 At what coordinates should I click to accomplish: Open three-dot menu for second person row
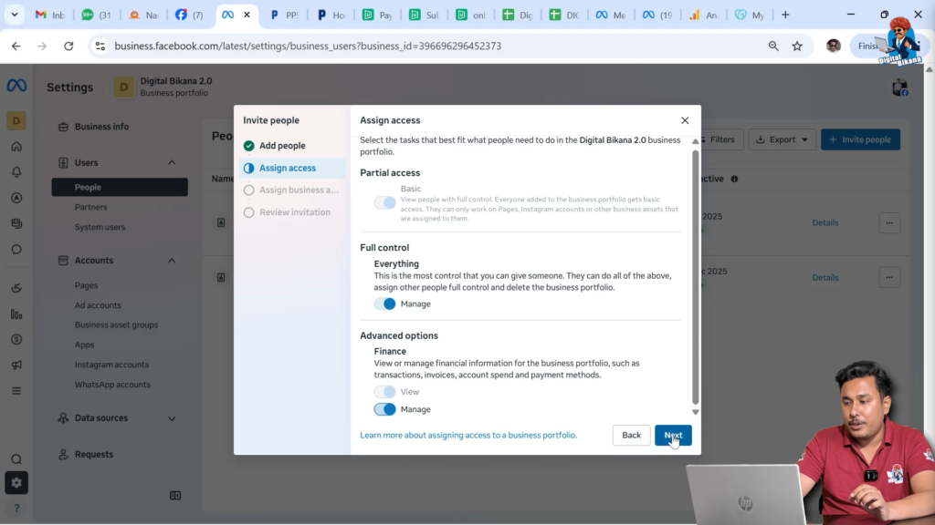point(889,277)
